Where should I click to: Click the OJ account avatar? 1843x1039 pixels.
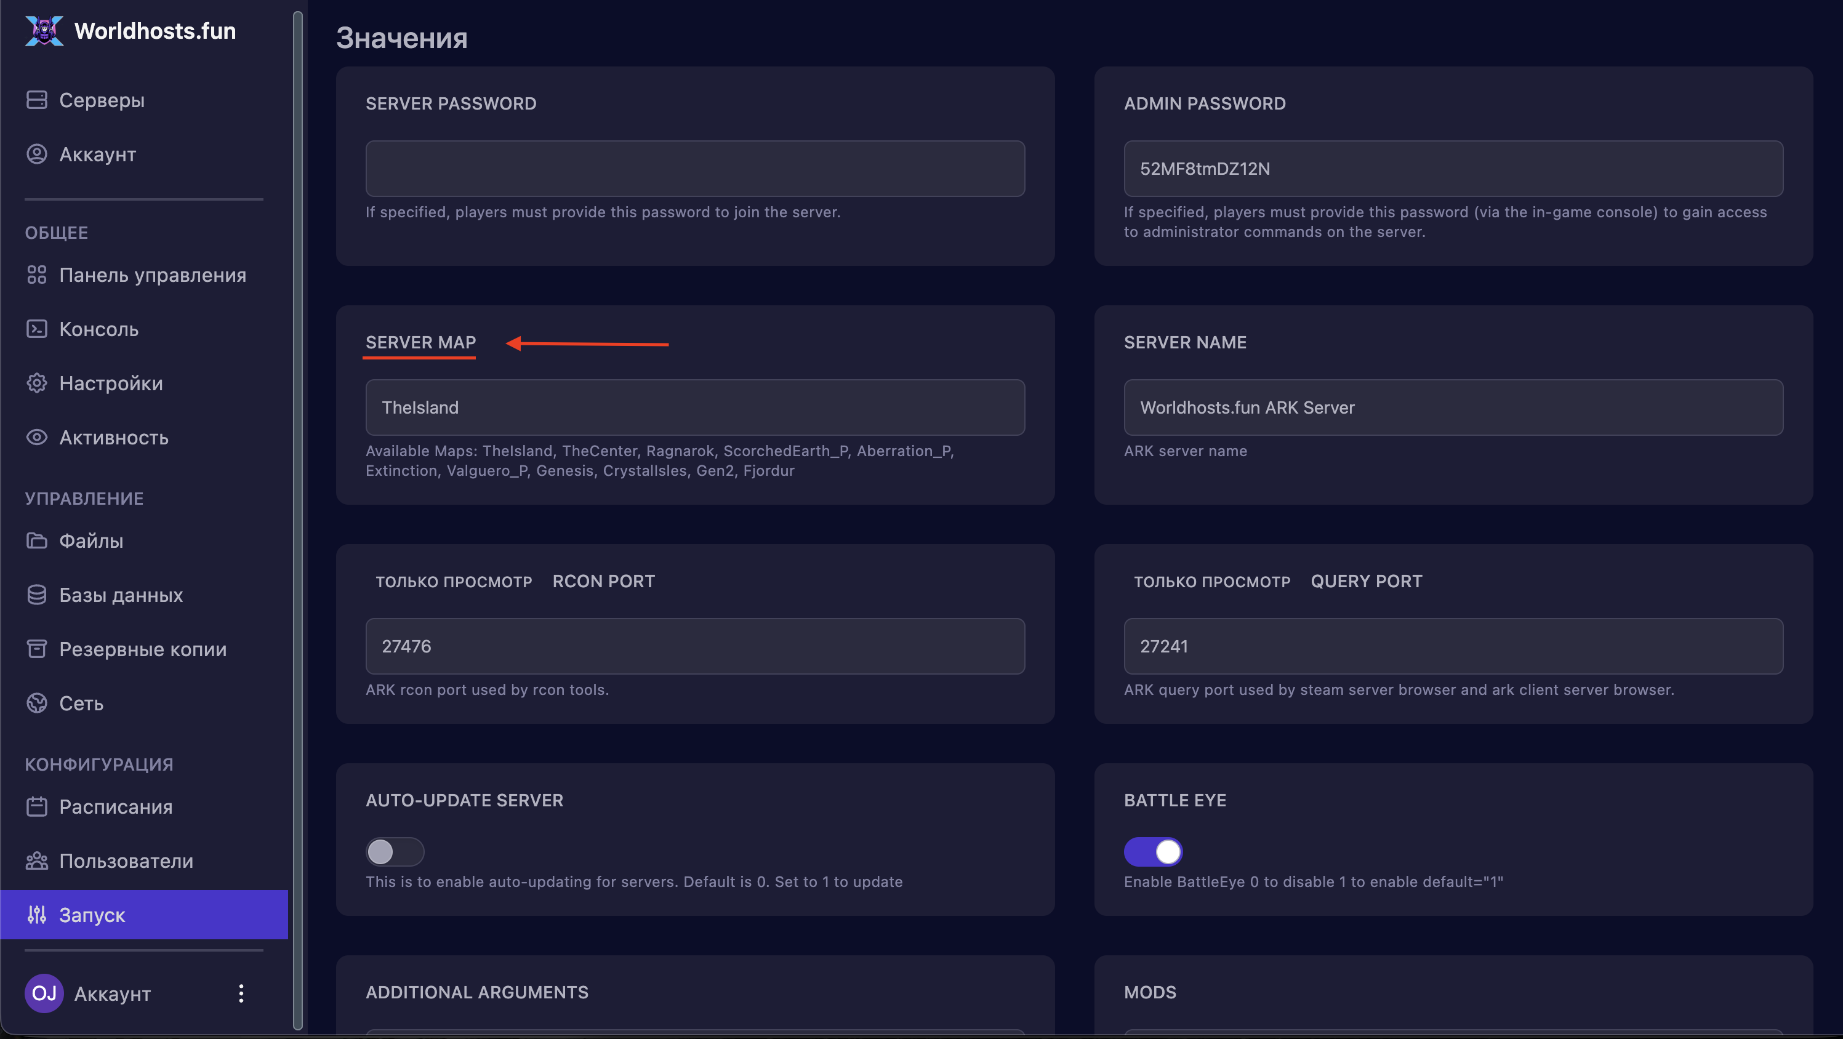click(x=44, y=993)
